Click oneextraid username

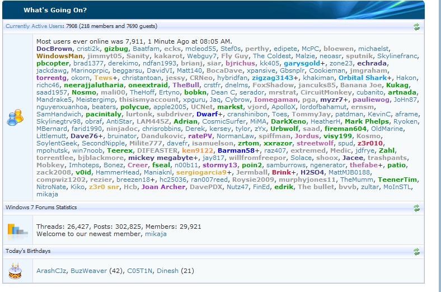148,85
